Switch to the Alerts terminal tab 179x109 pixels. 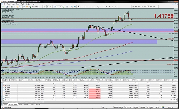pos(20,104)
